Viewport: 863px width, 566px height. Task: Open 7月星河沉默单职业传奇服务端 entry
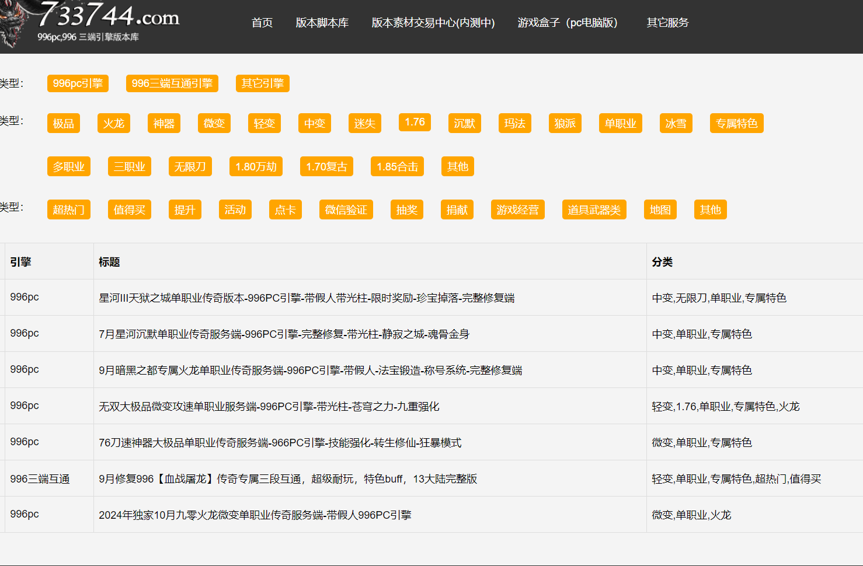[x=284, y=334]
